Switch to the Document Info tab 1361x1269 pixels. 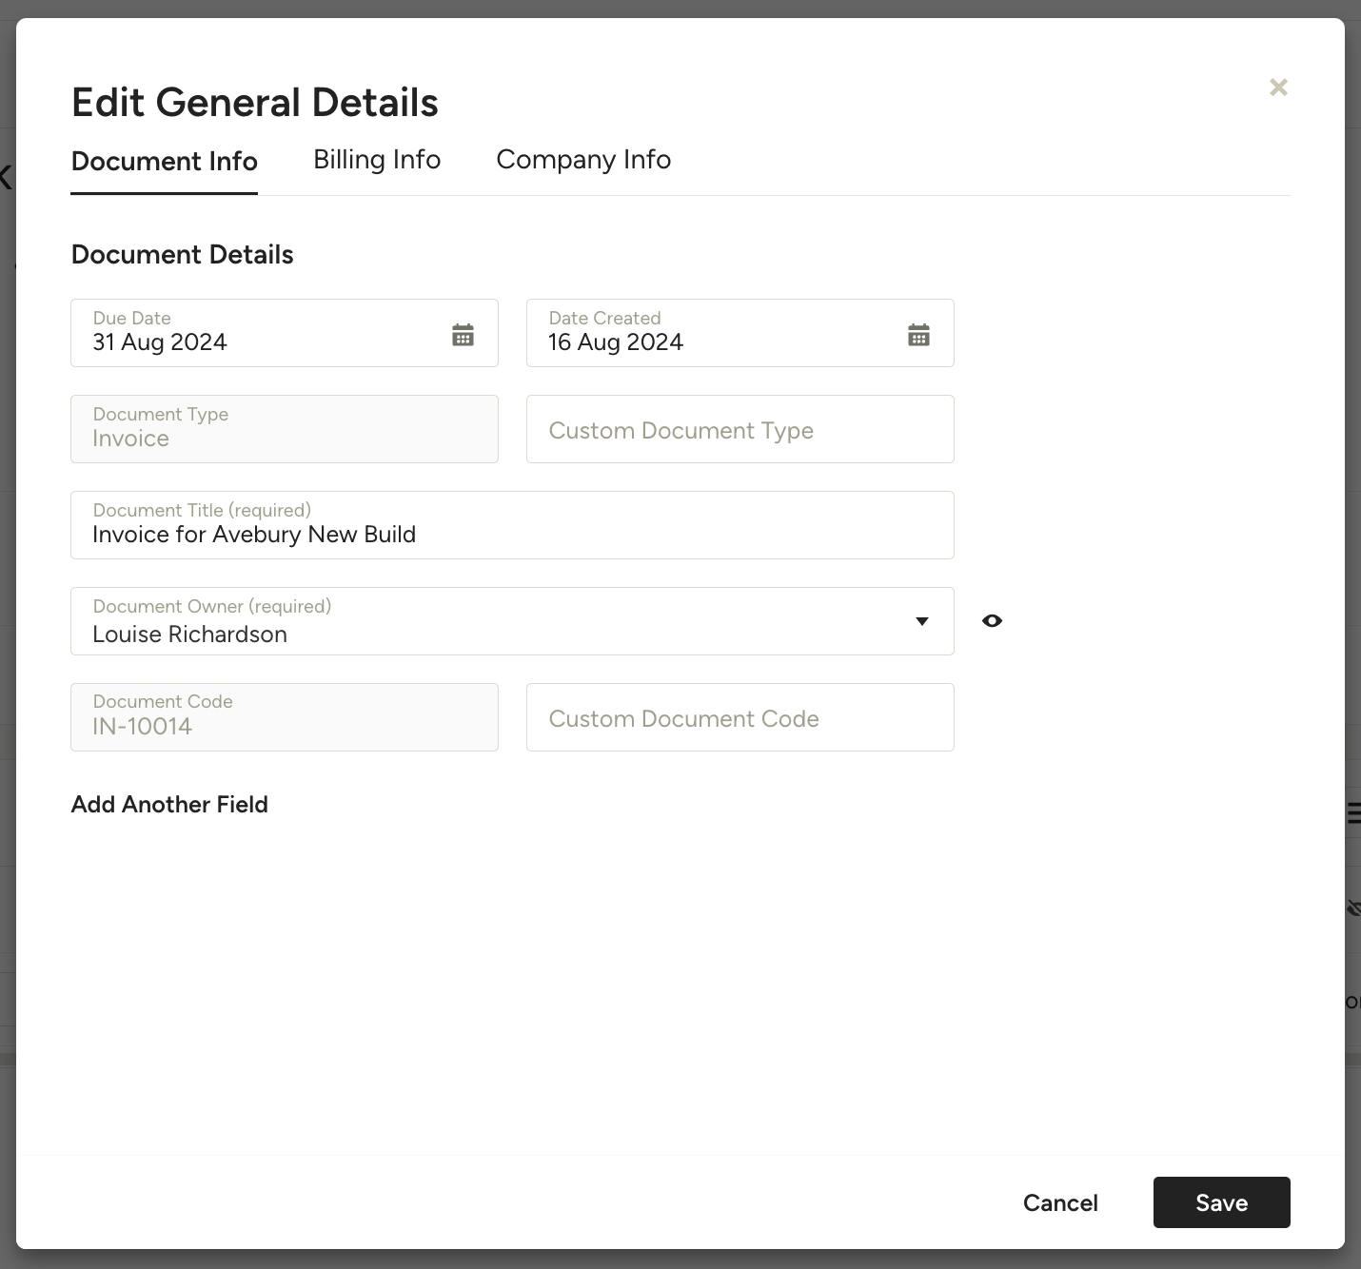[x=165, y=161]
